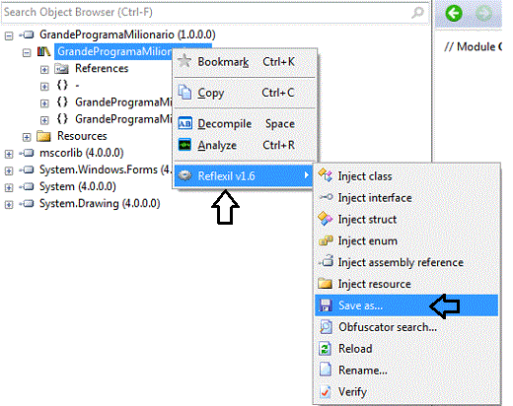Image resolution: width=513 pixels, height=406 pixels.
Task: Collapse the GrandeProgramaMilionario root assembly
Action: click(x=9, y=35)
